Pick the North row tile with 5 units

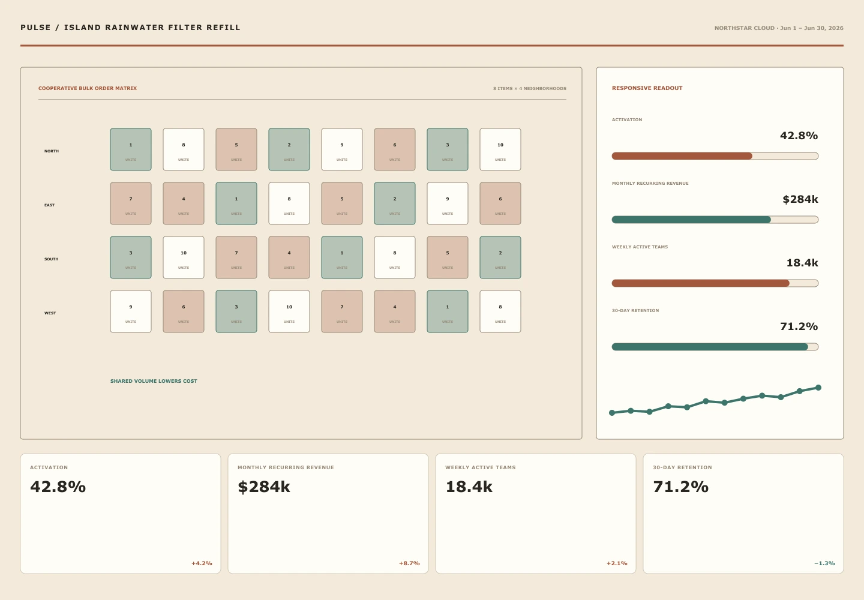pyautogui.click(x=236, y=149)
